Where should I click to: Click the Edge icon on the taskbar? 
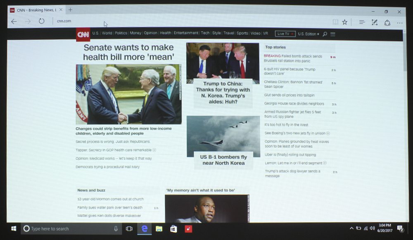tap(144, 229)
